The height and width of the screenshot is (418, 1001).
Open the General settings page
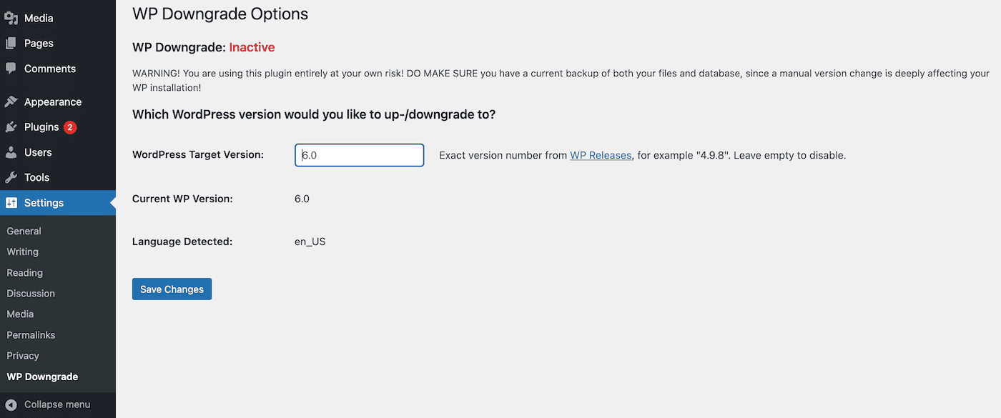click(24, 231)
